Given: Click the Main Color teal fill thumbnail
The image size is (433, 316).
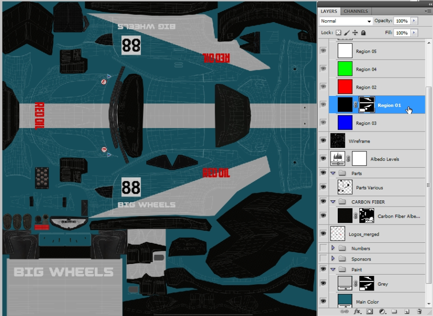Looking at the screenshot, I should 345,301.
